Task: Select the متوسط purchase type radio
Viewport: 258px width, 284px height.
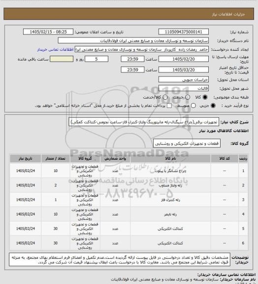Action: (x=193, y=106)
